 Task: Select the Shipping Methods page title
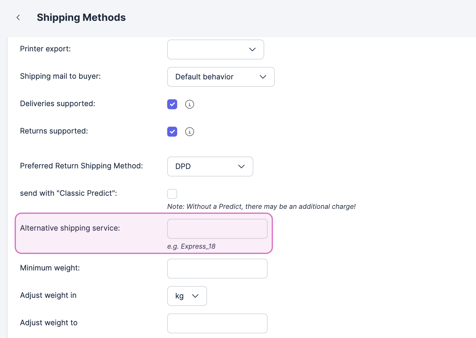[81, 17]
